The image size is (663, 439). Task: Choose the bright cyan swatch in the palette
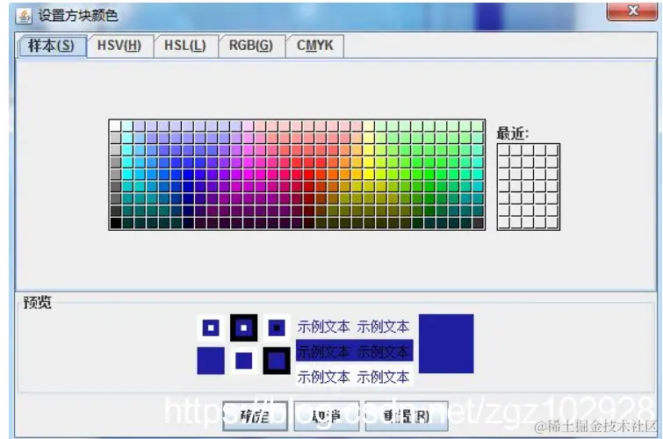pos(127,174)
